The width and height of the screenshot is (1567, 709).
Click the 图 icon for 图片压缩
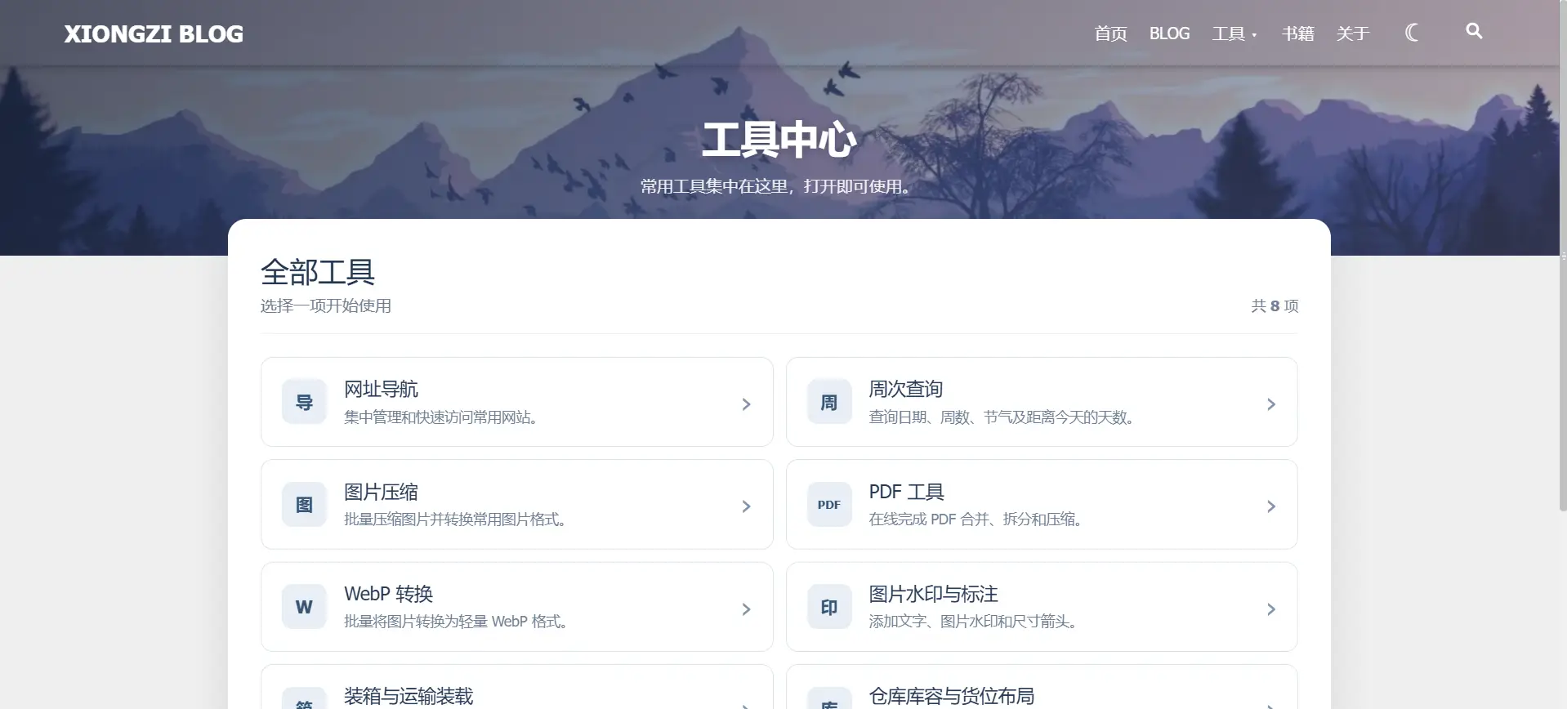pos(304,505)
